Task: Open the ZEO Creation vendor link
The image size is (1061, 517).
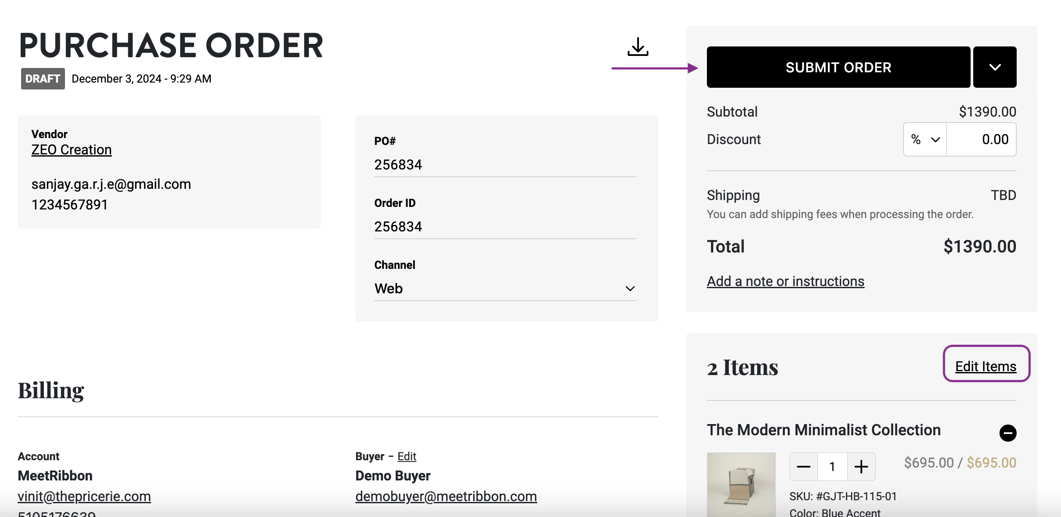Action: point(71,150)
